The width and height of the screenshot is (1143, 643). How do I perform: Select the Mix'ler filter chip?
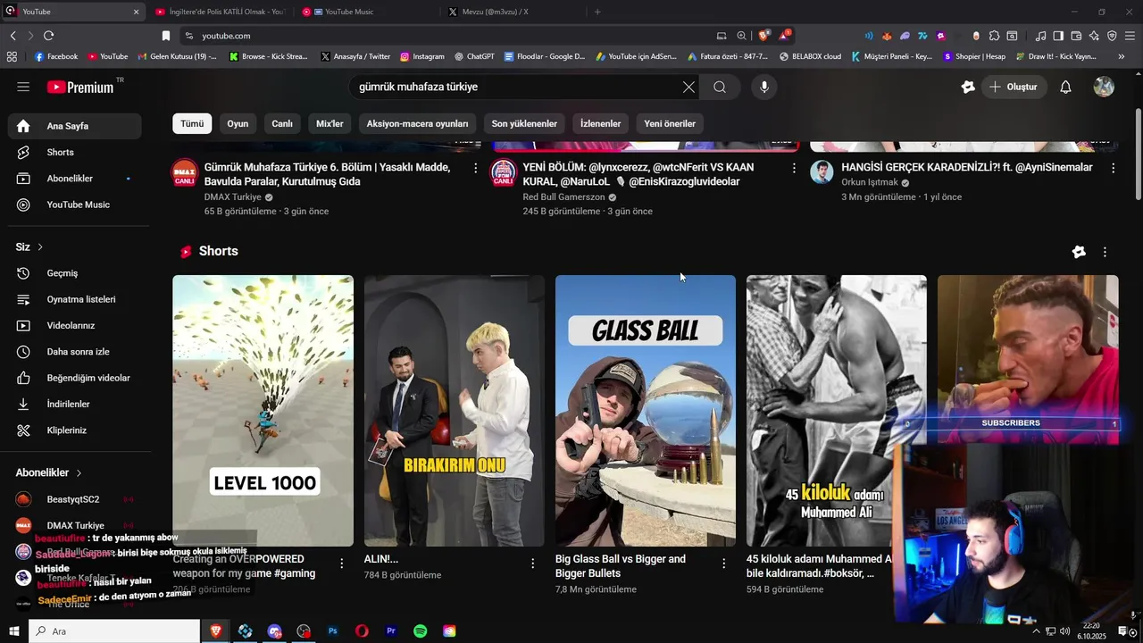[x=330, y=123]
